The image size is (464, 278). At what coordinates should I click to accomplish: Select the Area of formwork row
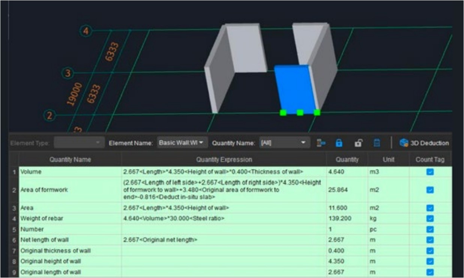[x=70, y=190]
